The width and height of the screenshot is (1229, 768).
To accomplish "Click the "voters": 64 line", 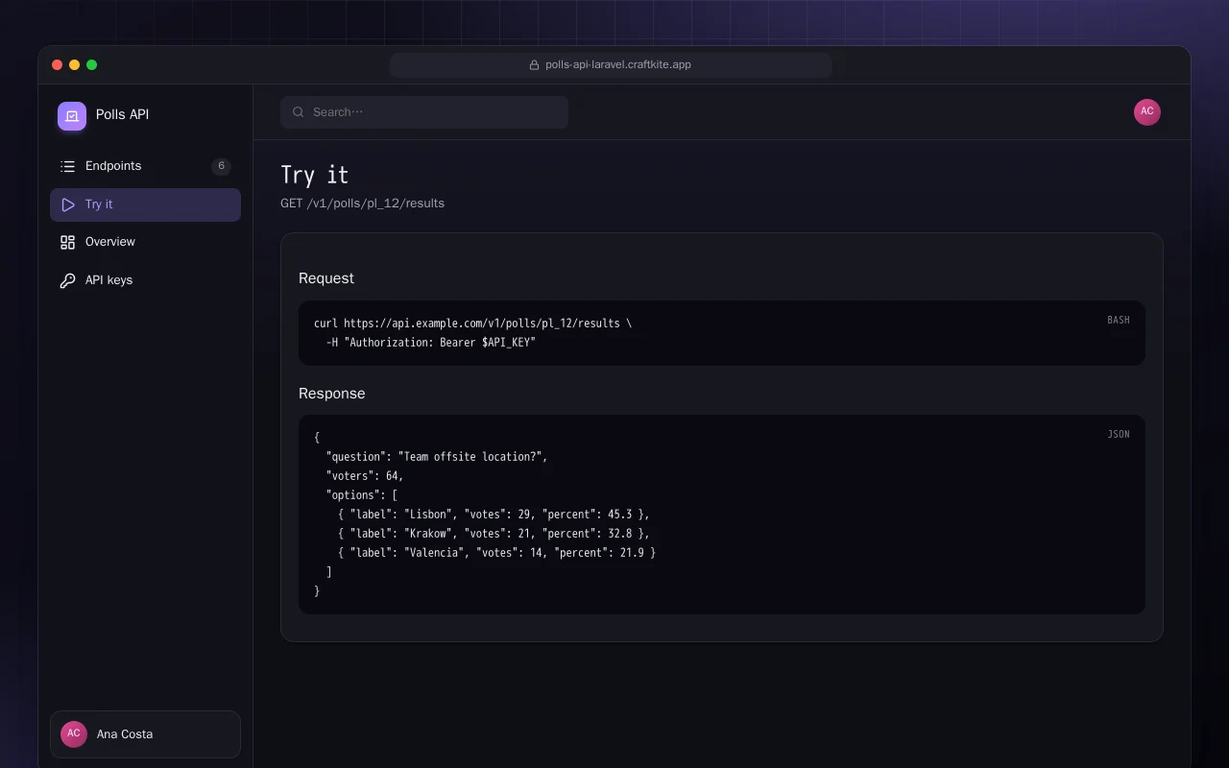I will pyautogui.click(x=365, y=476).
